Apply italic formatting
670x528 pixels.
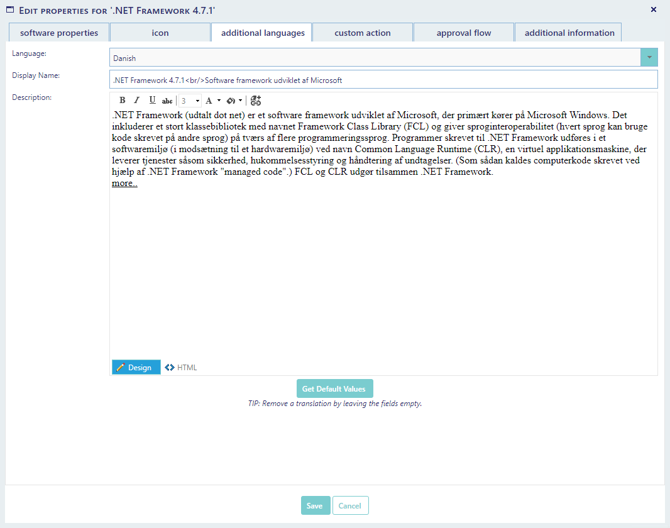coord(137,101)
